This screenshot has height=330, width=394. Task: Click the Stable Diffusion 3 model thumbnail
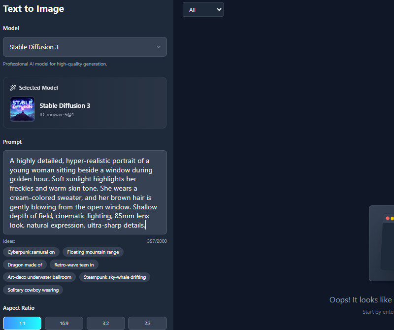tap(22, 109)
